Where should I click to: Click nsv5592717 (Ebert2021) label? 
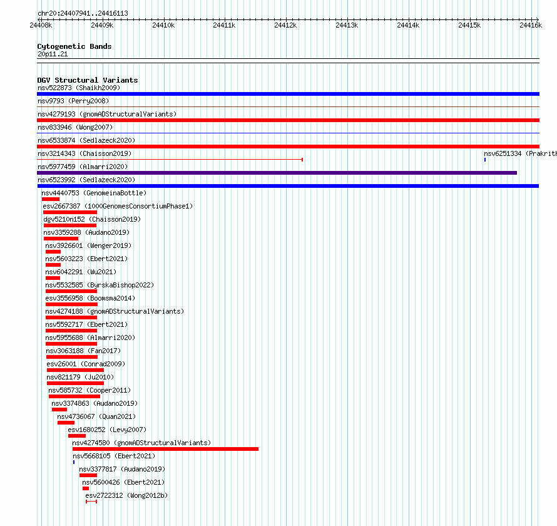click(86, 324)
